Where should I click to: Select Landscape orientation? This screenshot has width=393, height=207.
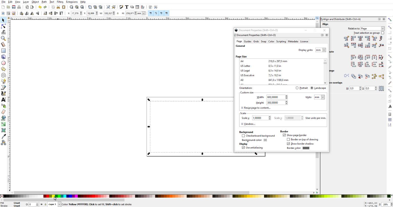[312, 88]
